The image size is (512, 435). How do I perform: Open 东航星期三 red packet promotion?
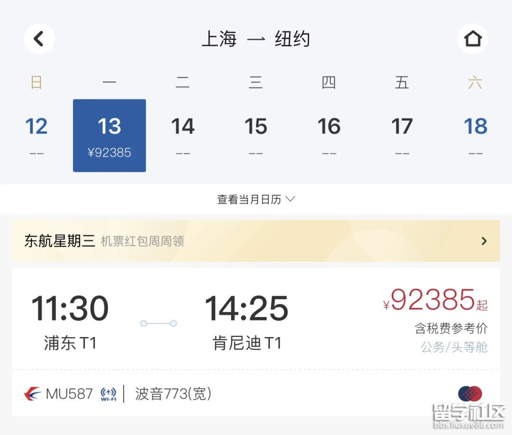256,241
